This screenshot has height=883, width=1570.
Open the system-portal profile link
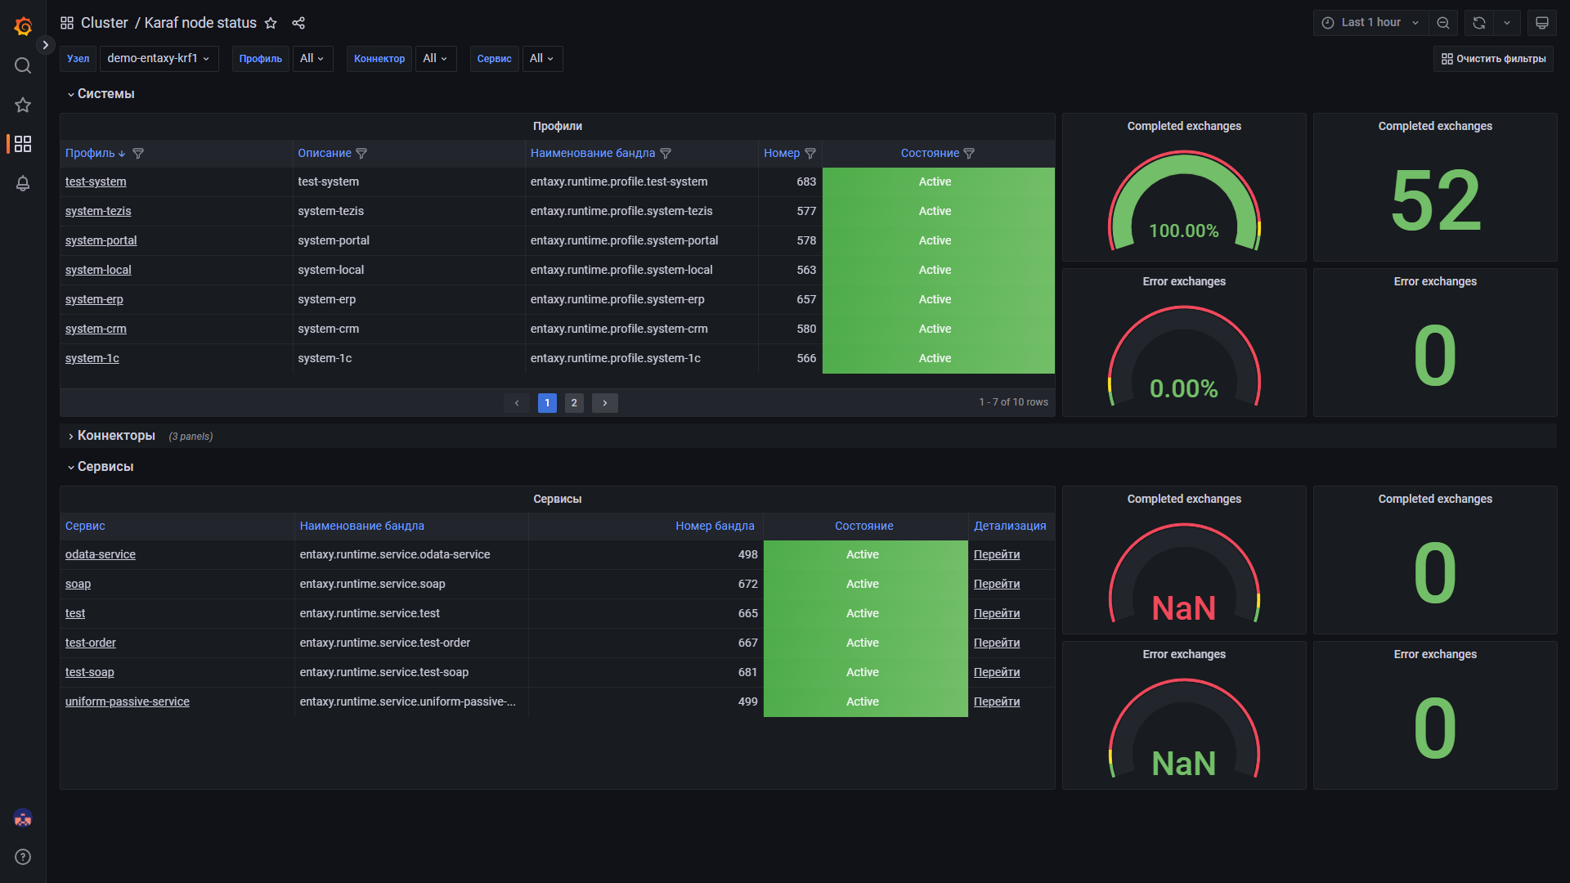101,240
